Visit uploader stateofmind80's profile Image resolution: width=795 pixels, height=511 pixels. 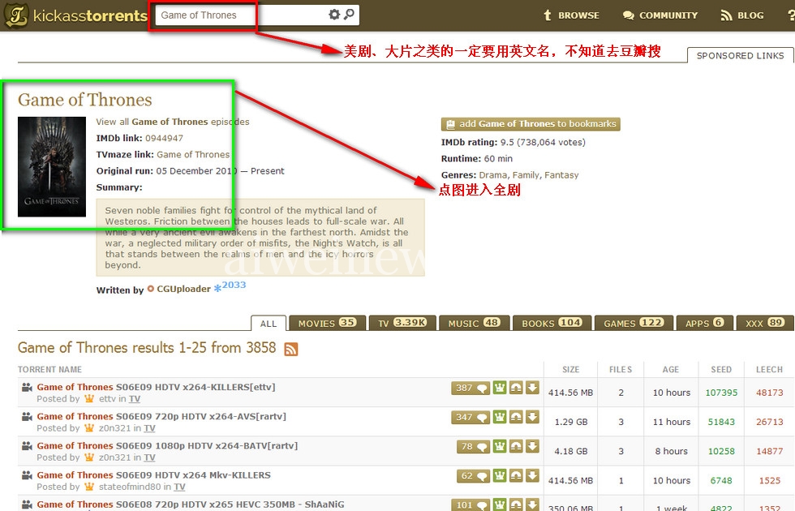[130, 487]
